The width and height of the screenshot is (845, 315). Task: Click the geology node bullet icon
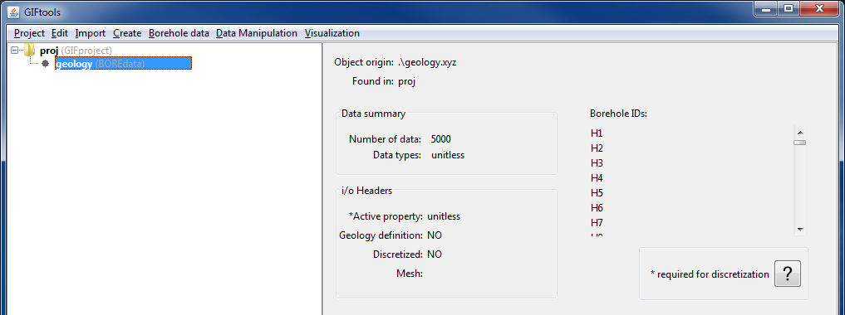tap(45, 64)
